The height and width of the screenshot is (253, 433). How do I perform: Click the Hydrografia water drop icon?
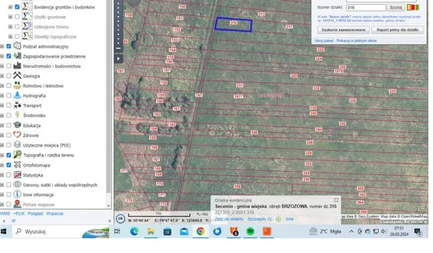tap(17, 96)
